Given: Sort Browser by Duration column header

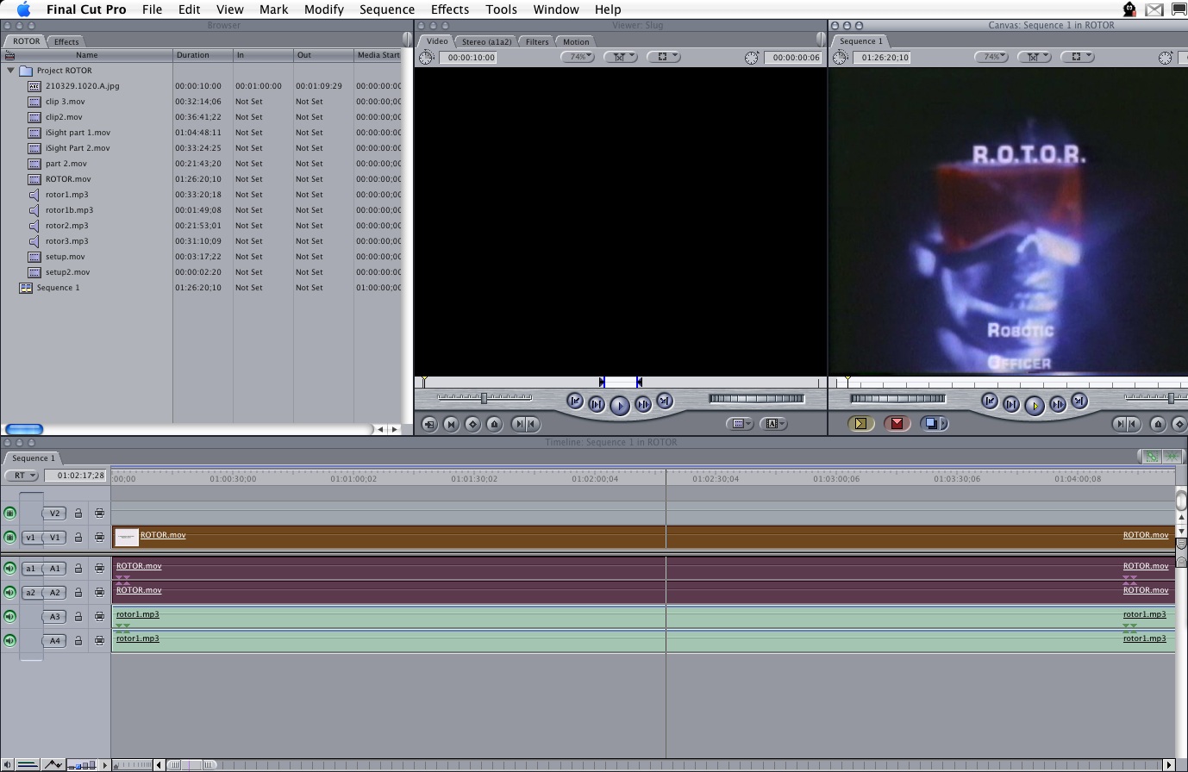Looking at the screenshot, I should tap(203, 55).
